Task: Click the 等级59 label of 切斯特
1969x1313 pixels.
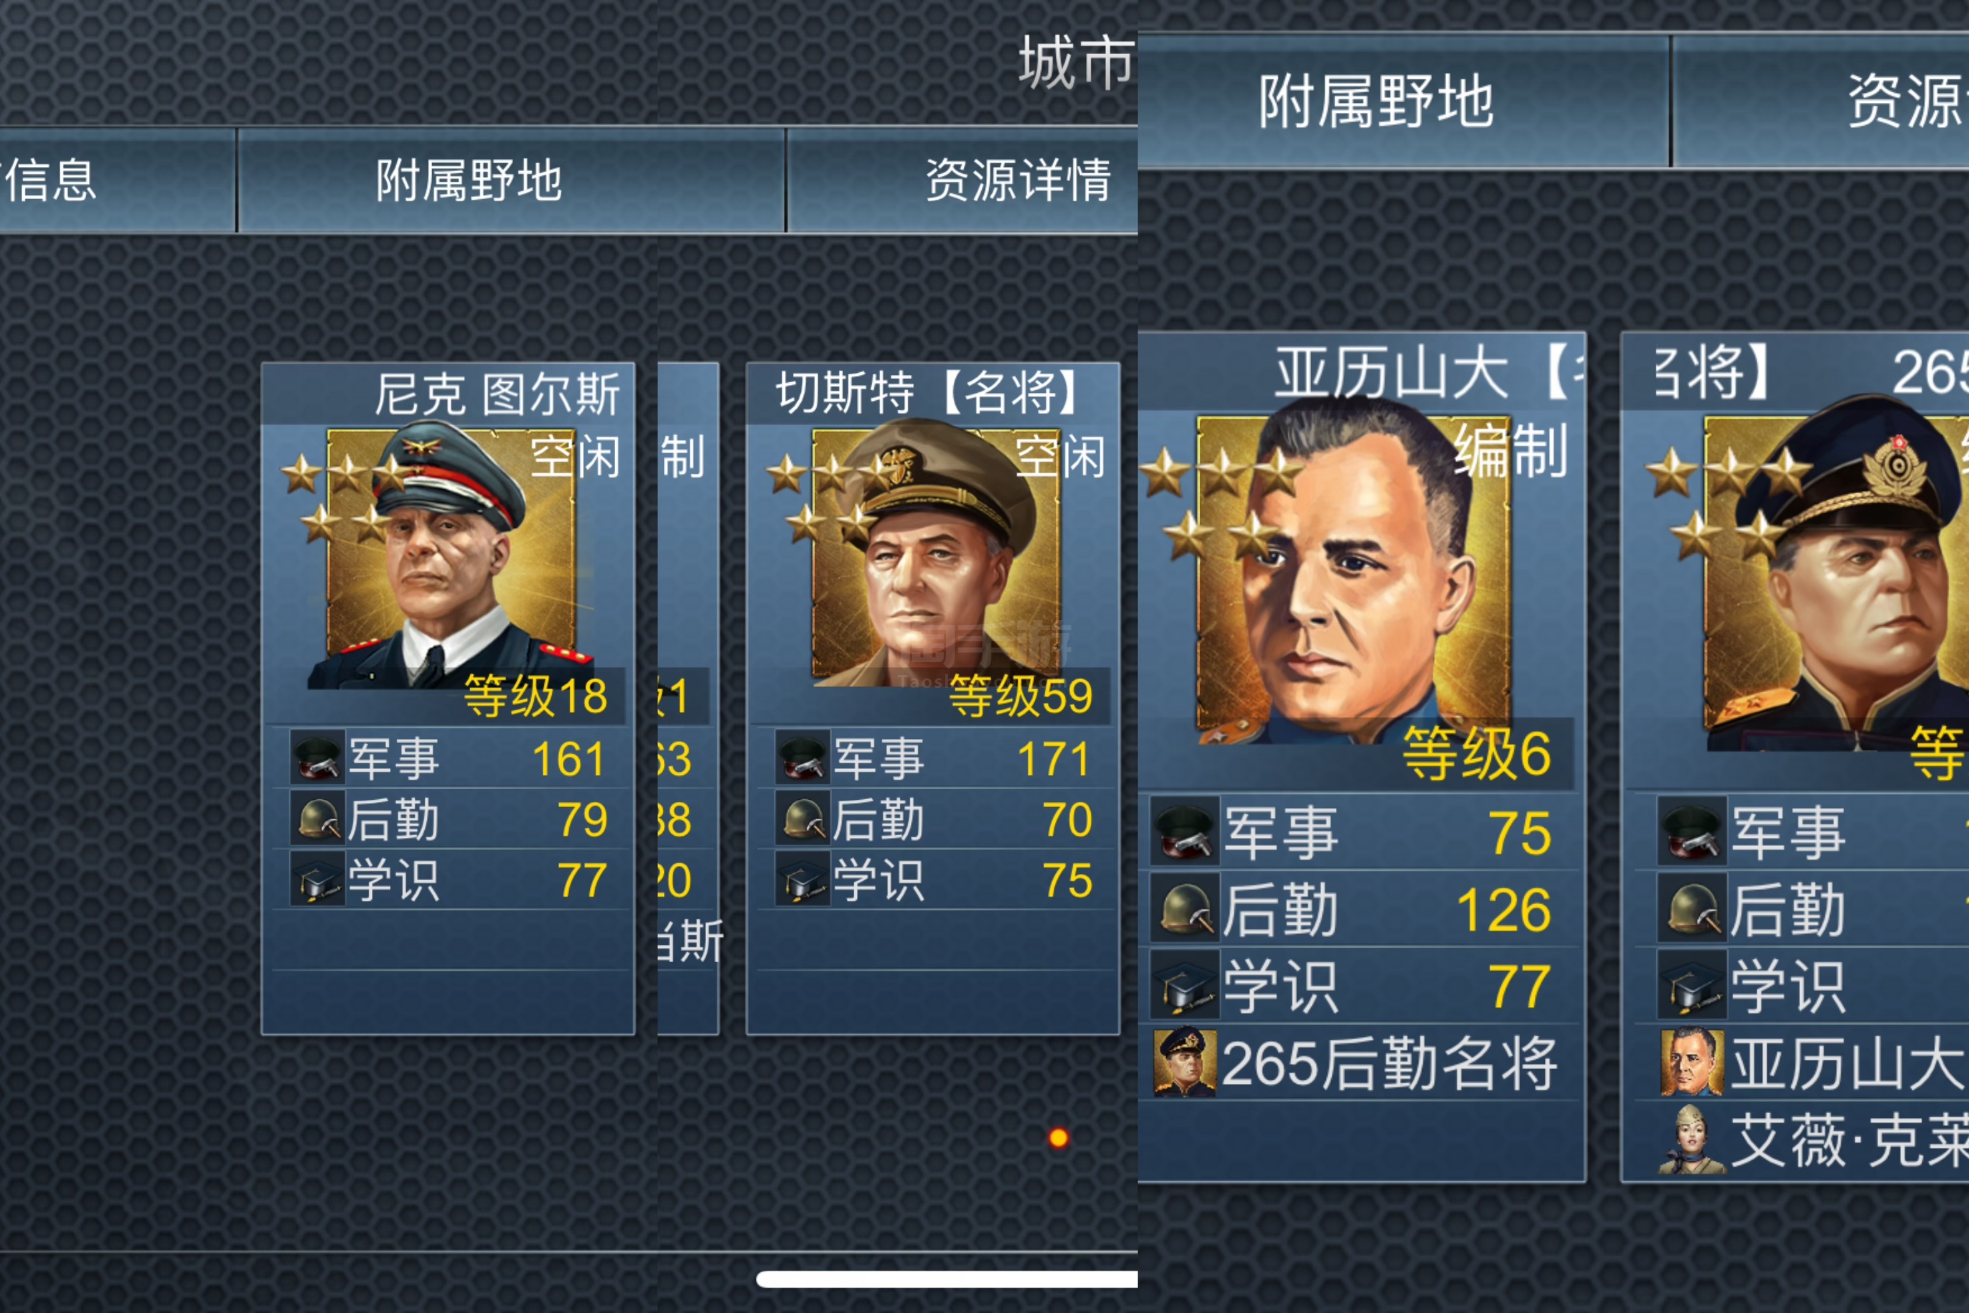Action: pos(1020,696)
